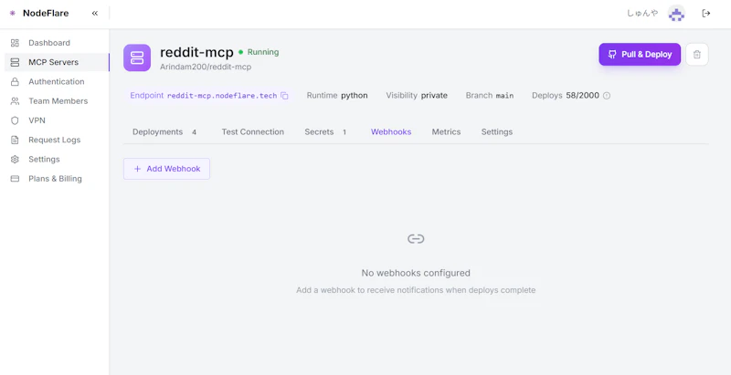This screenshot has width=731, height=375.
Task: Click the Add Webhook button
Action: coord(166,169)
